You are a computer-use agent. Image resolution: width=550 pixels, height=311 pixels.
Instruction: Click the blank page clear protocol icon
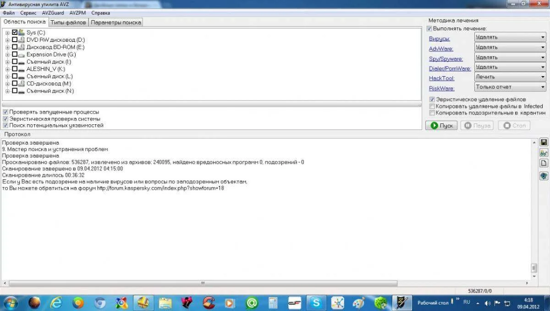click(x=544, y=163)
